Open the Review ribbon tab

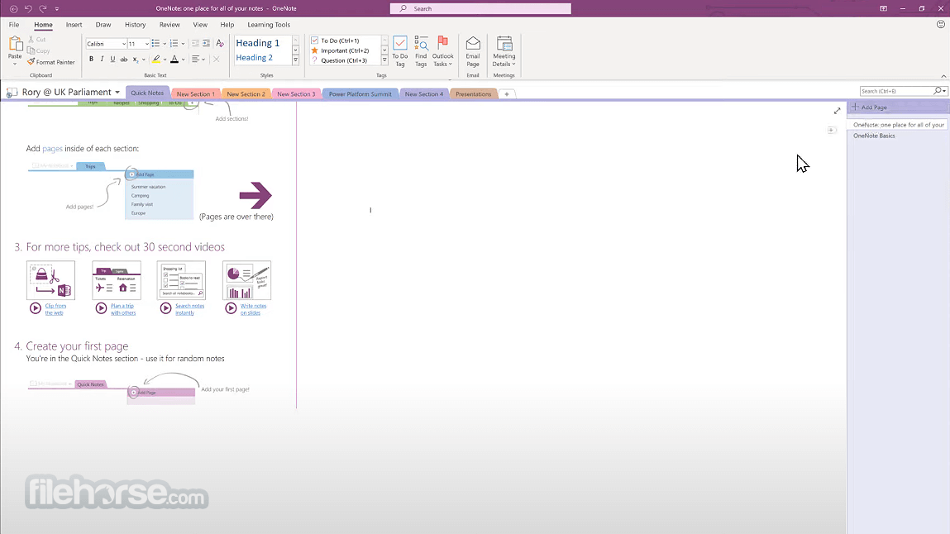coord(169,25)
